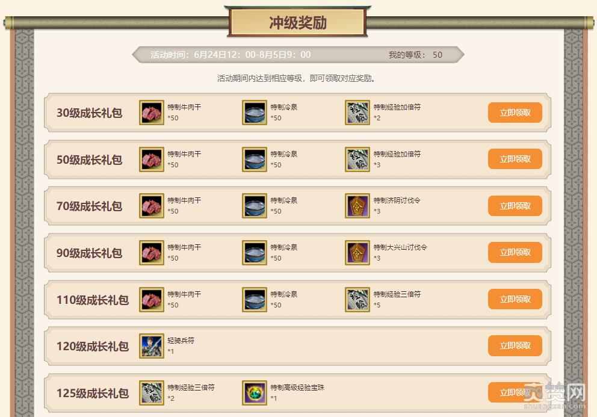Click the 特制冷泉 bowl icon in 30级 row

pyautogui.click(x=255, y=113)
